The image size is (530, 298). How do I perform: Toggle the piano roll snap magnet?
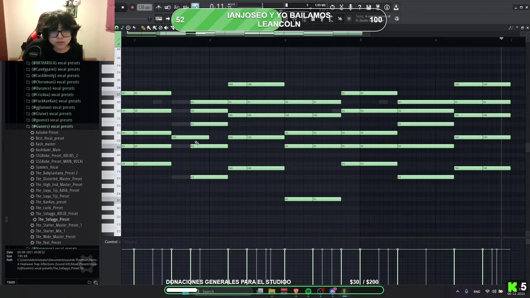(x=116, y=28)
